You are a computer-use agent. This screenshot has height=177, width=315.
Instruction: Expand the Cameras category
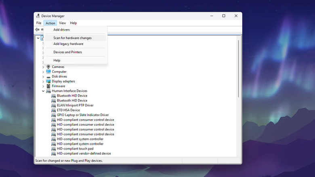pos(43,67)
